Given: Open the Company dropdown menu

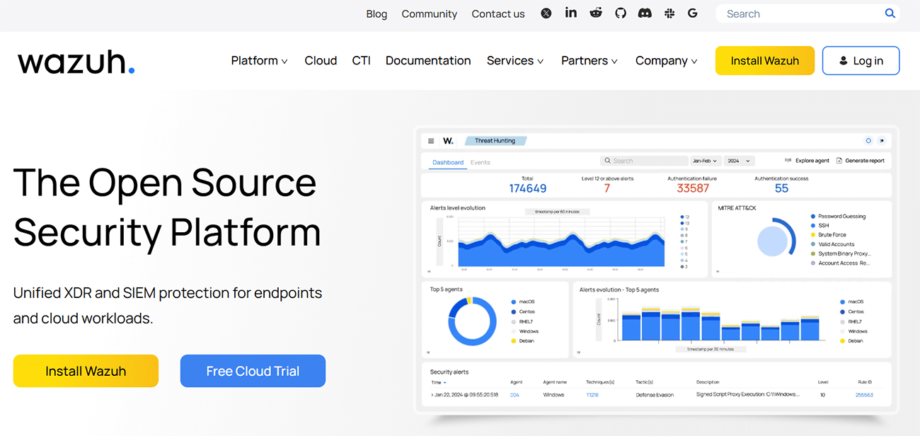Looking at the screenshot, I should pyautogui.click(x=666, y=61).
